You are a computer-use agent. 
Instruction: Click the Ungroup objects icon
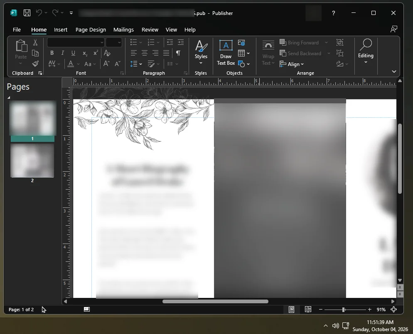340,53
